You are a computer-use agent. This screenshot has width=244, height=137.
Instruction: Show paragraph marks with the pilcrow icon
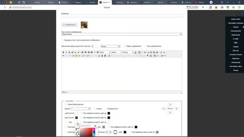[x=148, y=56]
